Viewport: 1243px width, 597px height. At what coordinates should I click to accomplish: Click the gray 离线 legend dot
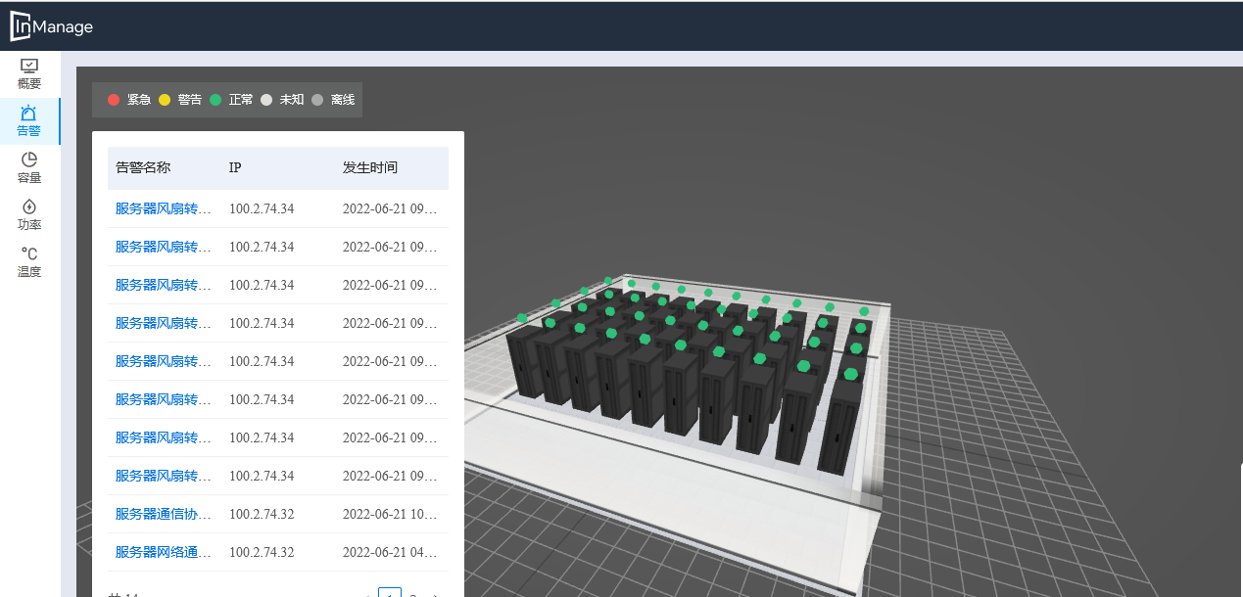coord(317,100)
